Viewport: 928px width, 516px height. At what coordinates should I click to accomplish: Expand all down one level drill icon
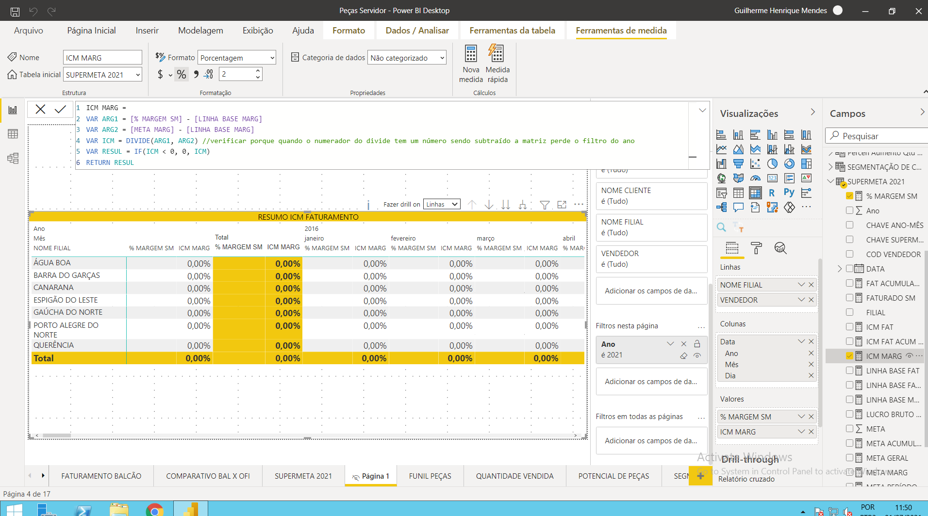(x=523, y=205)
